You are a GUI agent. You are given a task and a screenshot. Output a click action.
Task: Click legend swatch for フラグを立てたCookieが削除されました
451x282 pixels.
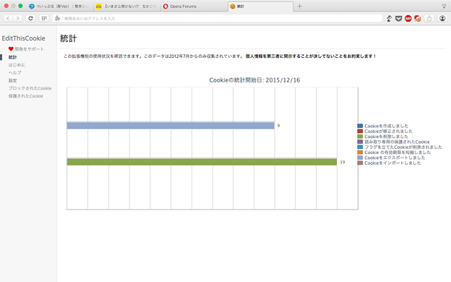360,147
